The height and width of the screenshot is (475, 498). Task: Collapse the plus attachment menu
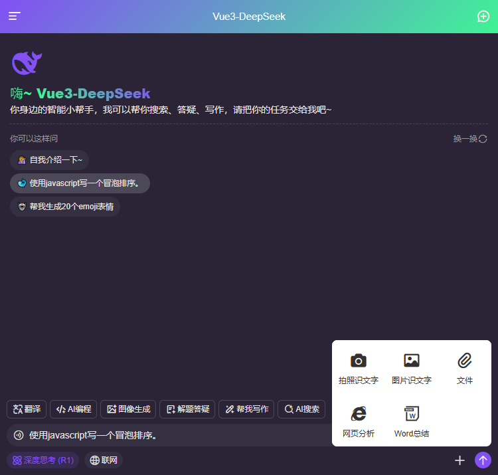pyautogui.click(x=459, y=460)
